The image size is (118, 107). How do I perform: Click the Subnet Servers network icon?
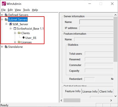[6, 19]
